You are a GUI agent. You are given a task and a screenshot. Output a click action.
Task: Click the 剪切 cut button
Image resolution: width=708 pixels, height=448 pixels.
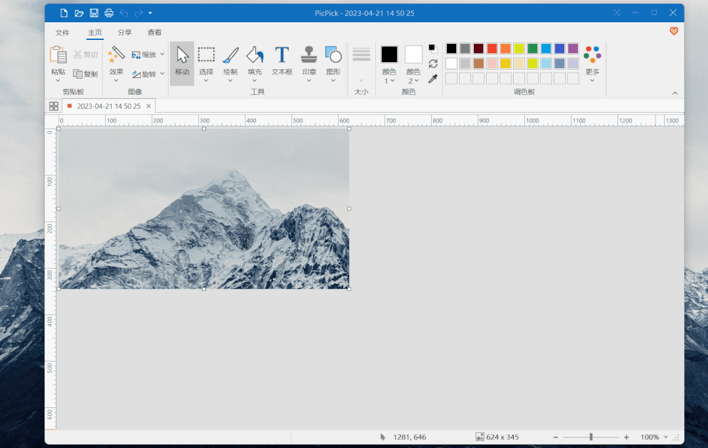point(86,54)
